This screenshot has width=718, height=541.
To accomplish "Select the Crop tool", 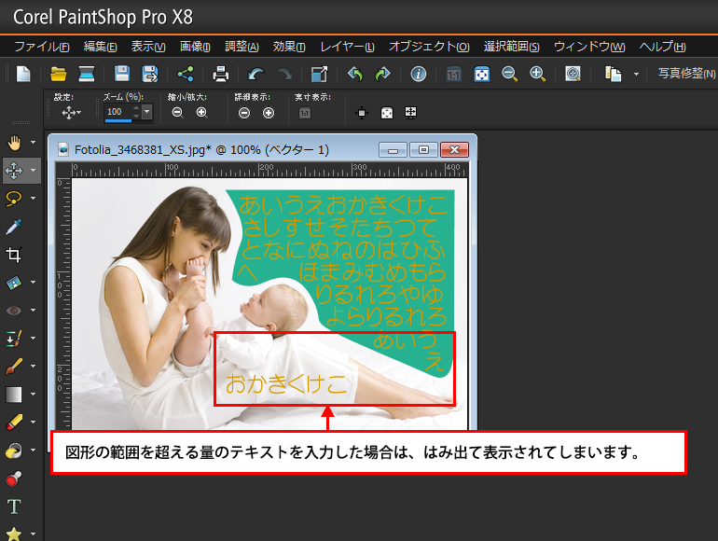I will [14, 255].
